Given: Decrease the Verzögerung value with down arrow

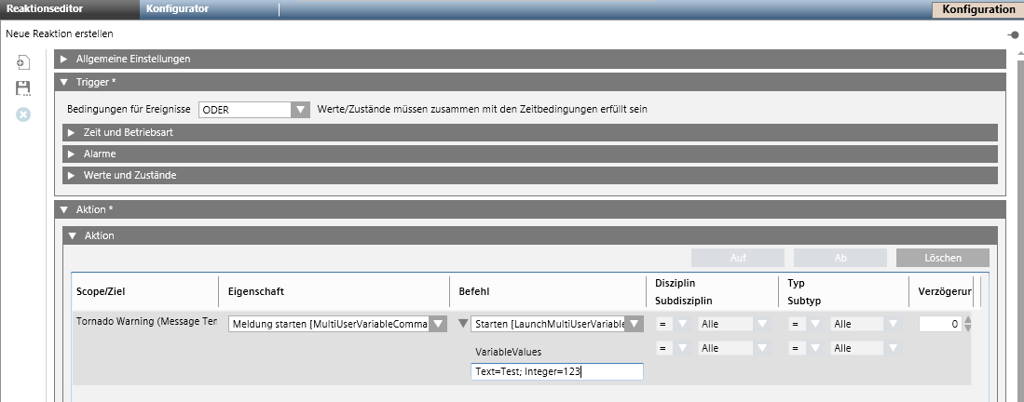Looking at the screenshot, I should point(970,328).
